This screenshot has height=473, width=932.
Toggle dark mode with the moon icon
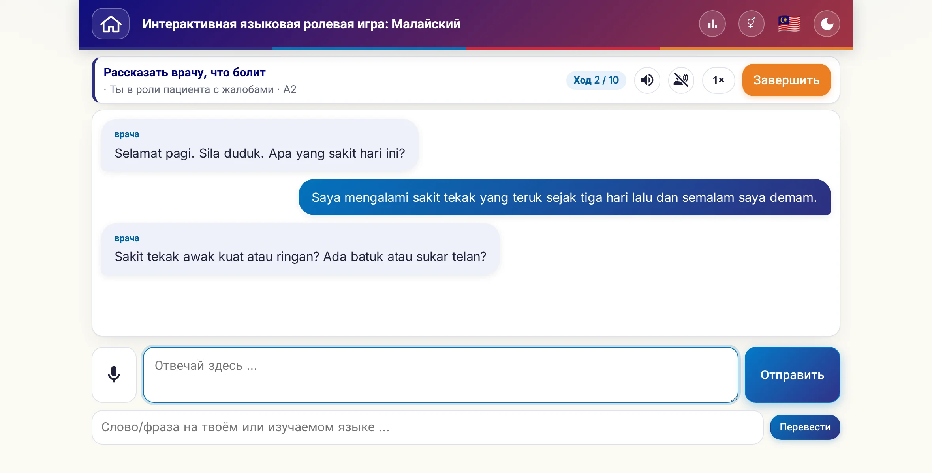[x=827, y=24]
